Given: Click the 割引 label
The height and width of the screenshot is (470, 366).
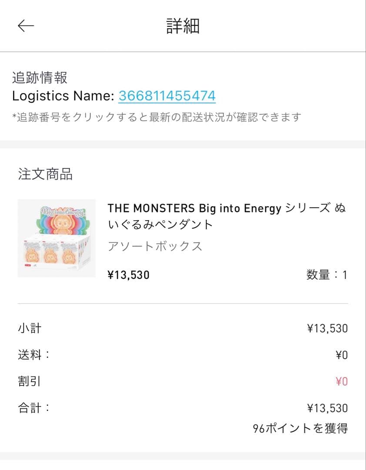Looking at the screenshot, I should [30, 381].
